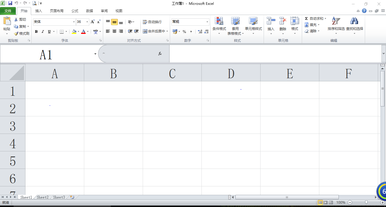Click 自动求和 AutoSum
This screenshot has width=386, height=207.
click(314, 19)
